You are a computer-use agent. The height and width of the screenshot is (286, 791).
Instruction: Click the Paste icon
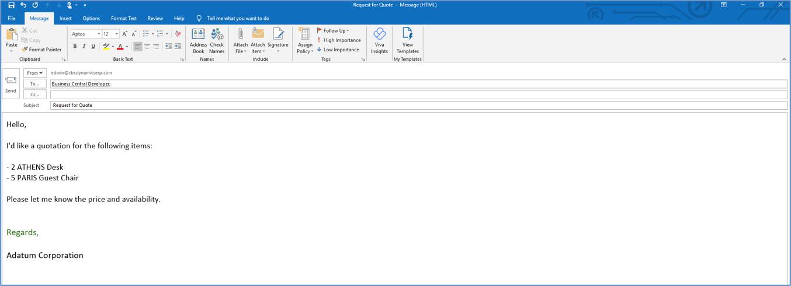(11, 35)
